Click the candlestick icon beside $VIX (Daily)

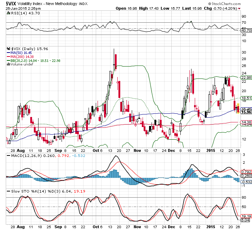(x=8, y=49)
